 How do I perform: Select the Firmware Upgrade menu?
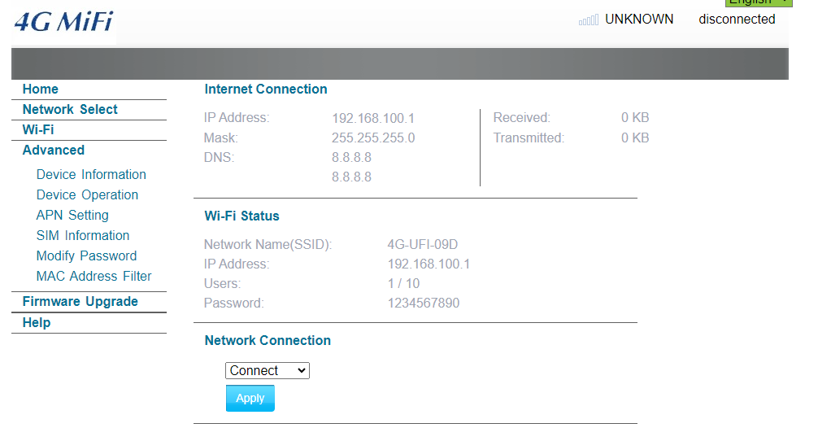tap(80, 302)
